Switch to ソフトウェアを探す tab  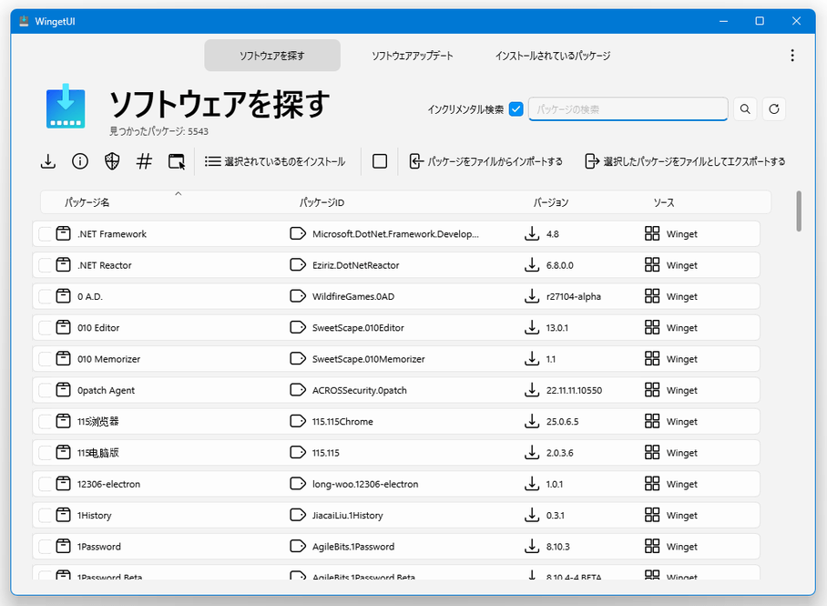(272, 56)
